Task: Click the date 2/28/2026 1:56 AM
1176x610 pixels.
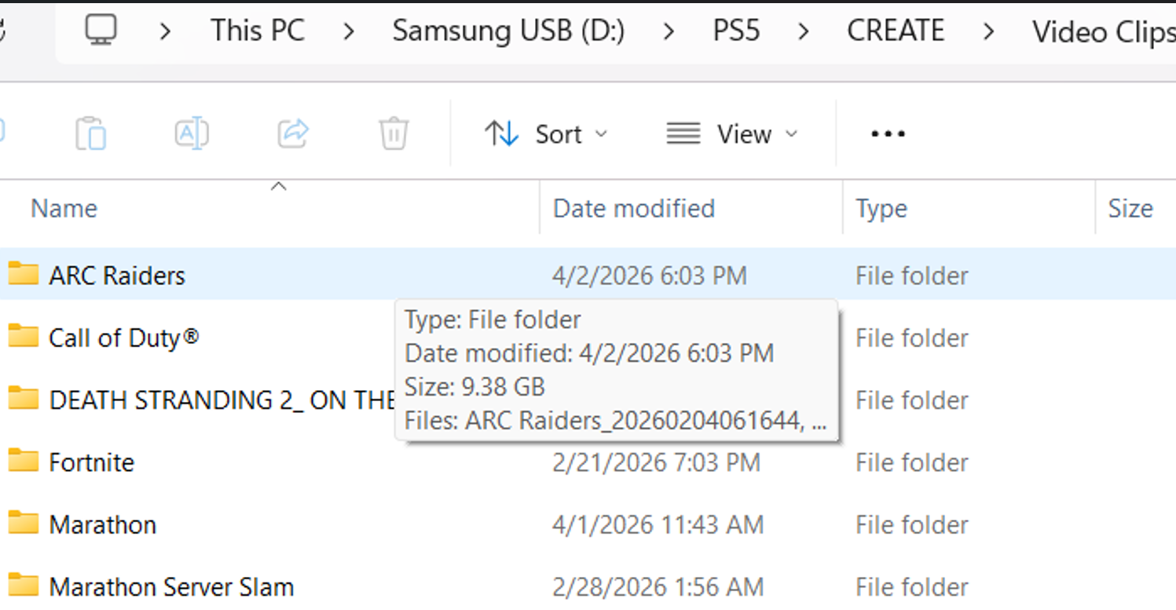Action: (658, 587)
